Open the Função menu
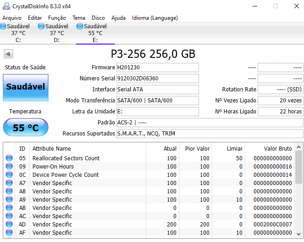 click(57, 18)
